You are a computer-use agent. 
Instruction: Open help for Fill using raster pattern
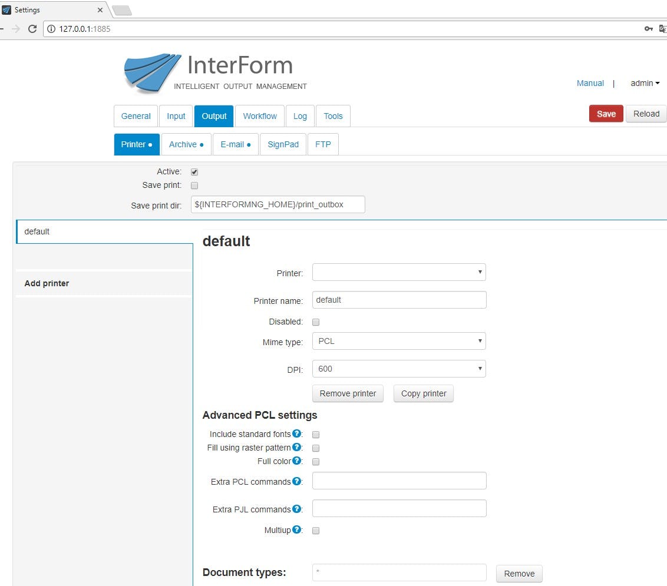pyautogui.click(x=296, y=448)
